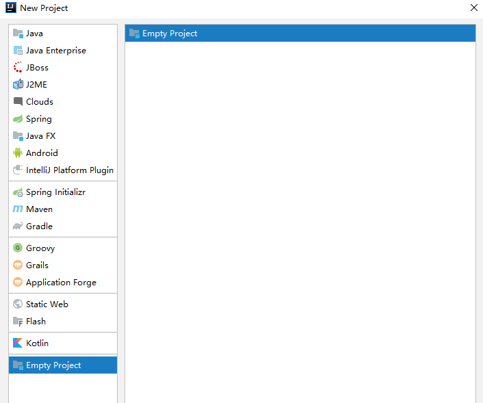
Task: Choose Spring Initializr from the list
Action: click(55, 192)
